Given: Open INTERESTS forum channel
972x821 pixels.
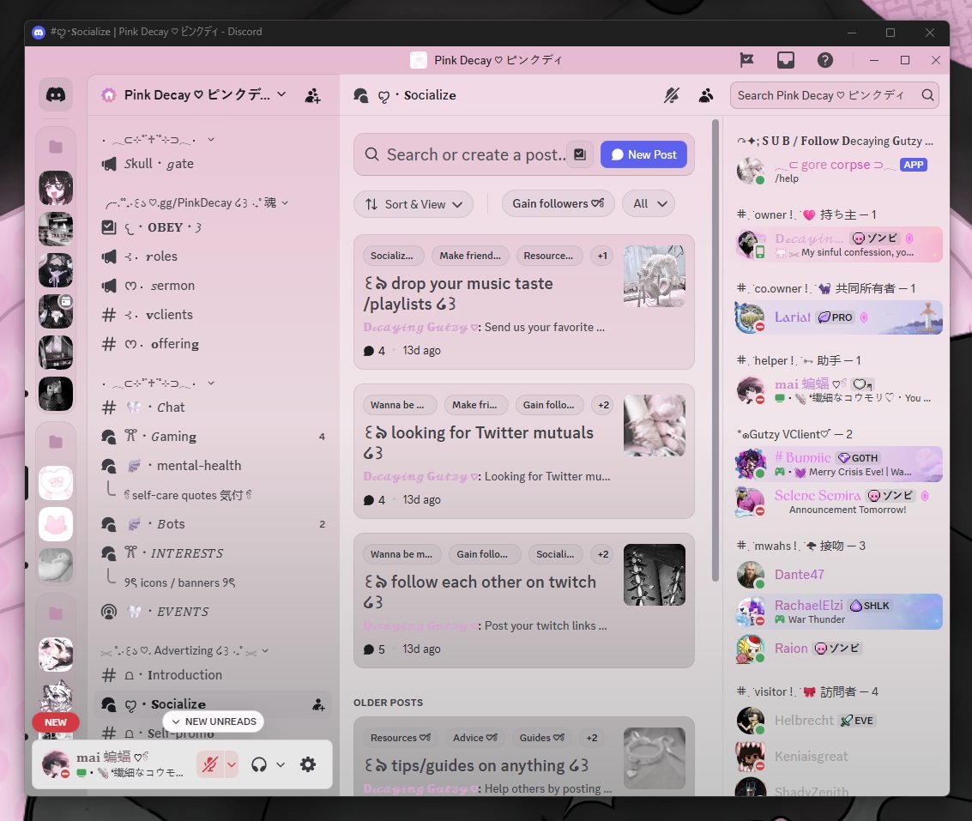Looking at the screenshot, I should pos(213,553).
